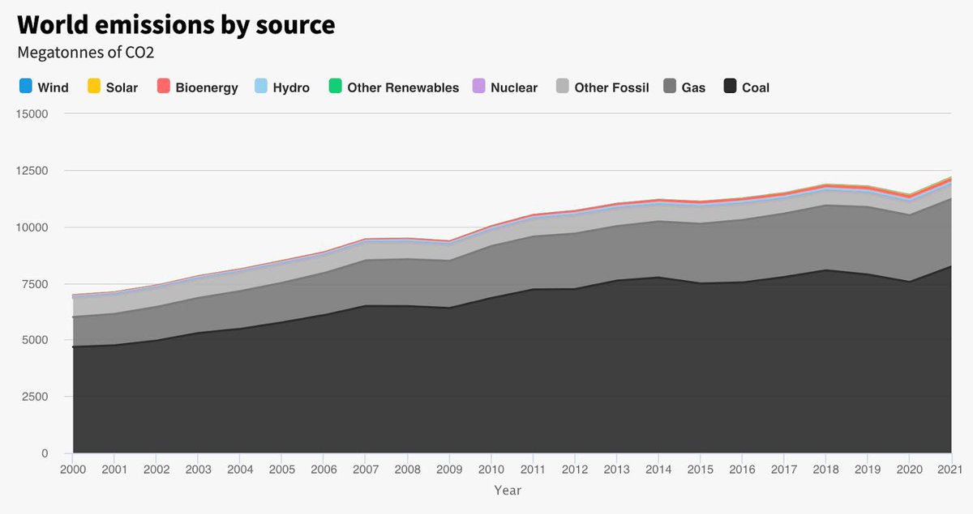Toggle the Gas series label
973x514 pixels.
(693, 87)
